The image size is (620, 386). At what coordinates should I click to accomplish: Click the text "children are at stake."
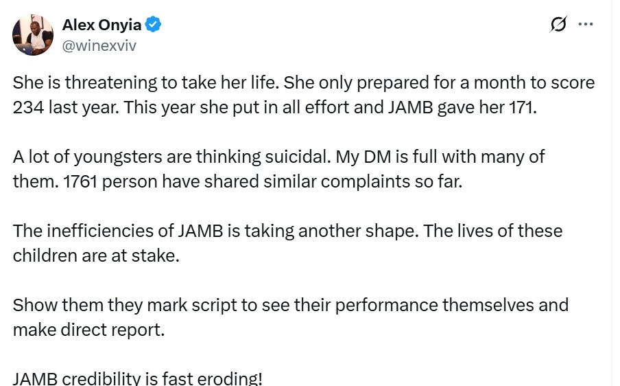(96, 256)
